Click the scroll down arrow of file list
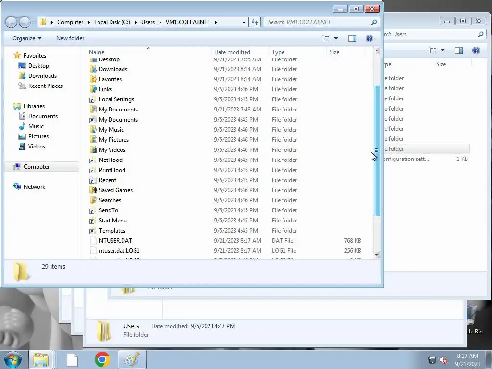This screenshot has width=492, height=369. pyautogui.click(x=376, y=255)
